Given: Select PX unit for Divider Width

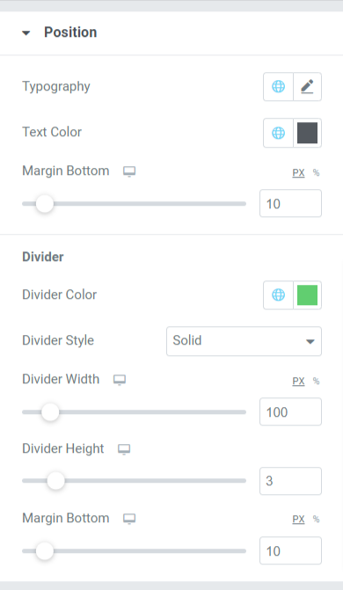Looking at the screenshot, I should tap(298, 381).
